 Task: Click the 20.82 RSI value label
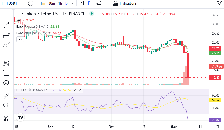click(215, 120)
